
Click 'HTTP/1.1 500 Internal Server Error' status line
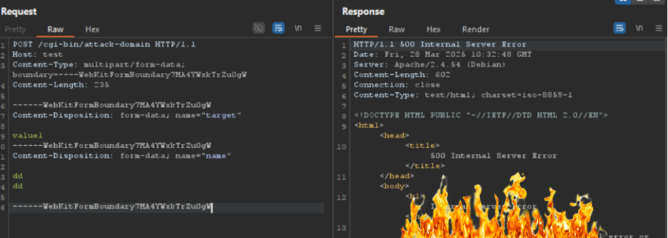point(440,44)
